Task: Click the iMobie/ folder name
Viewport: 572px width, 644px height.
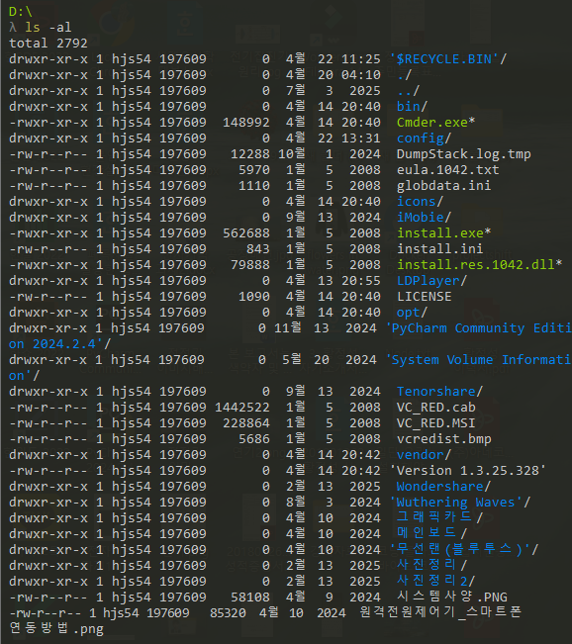Action: 424,218
